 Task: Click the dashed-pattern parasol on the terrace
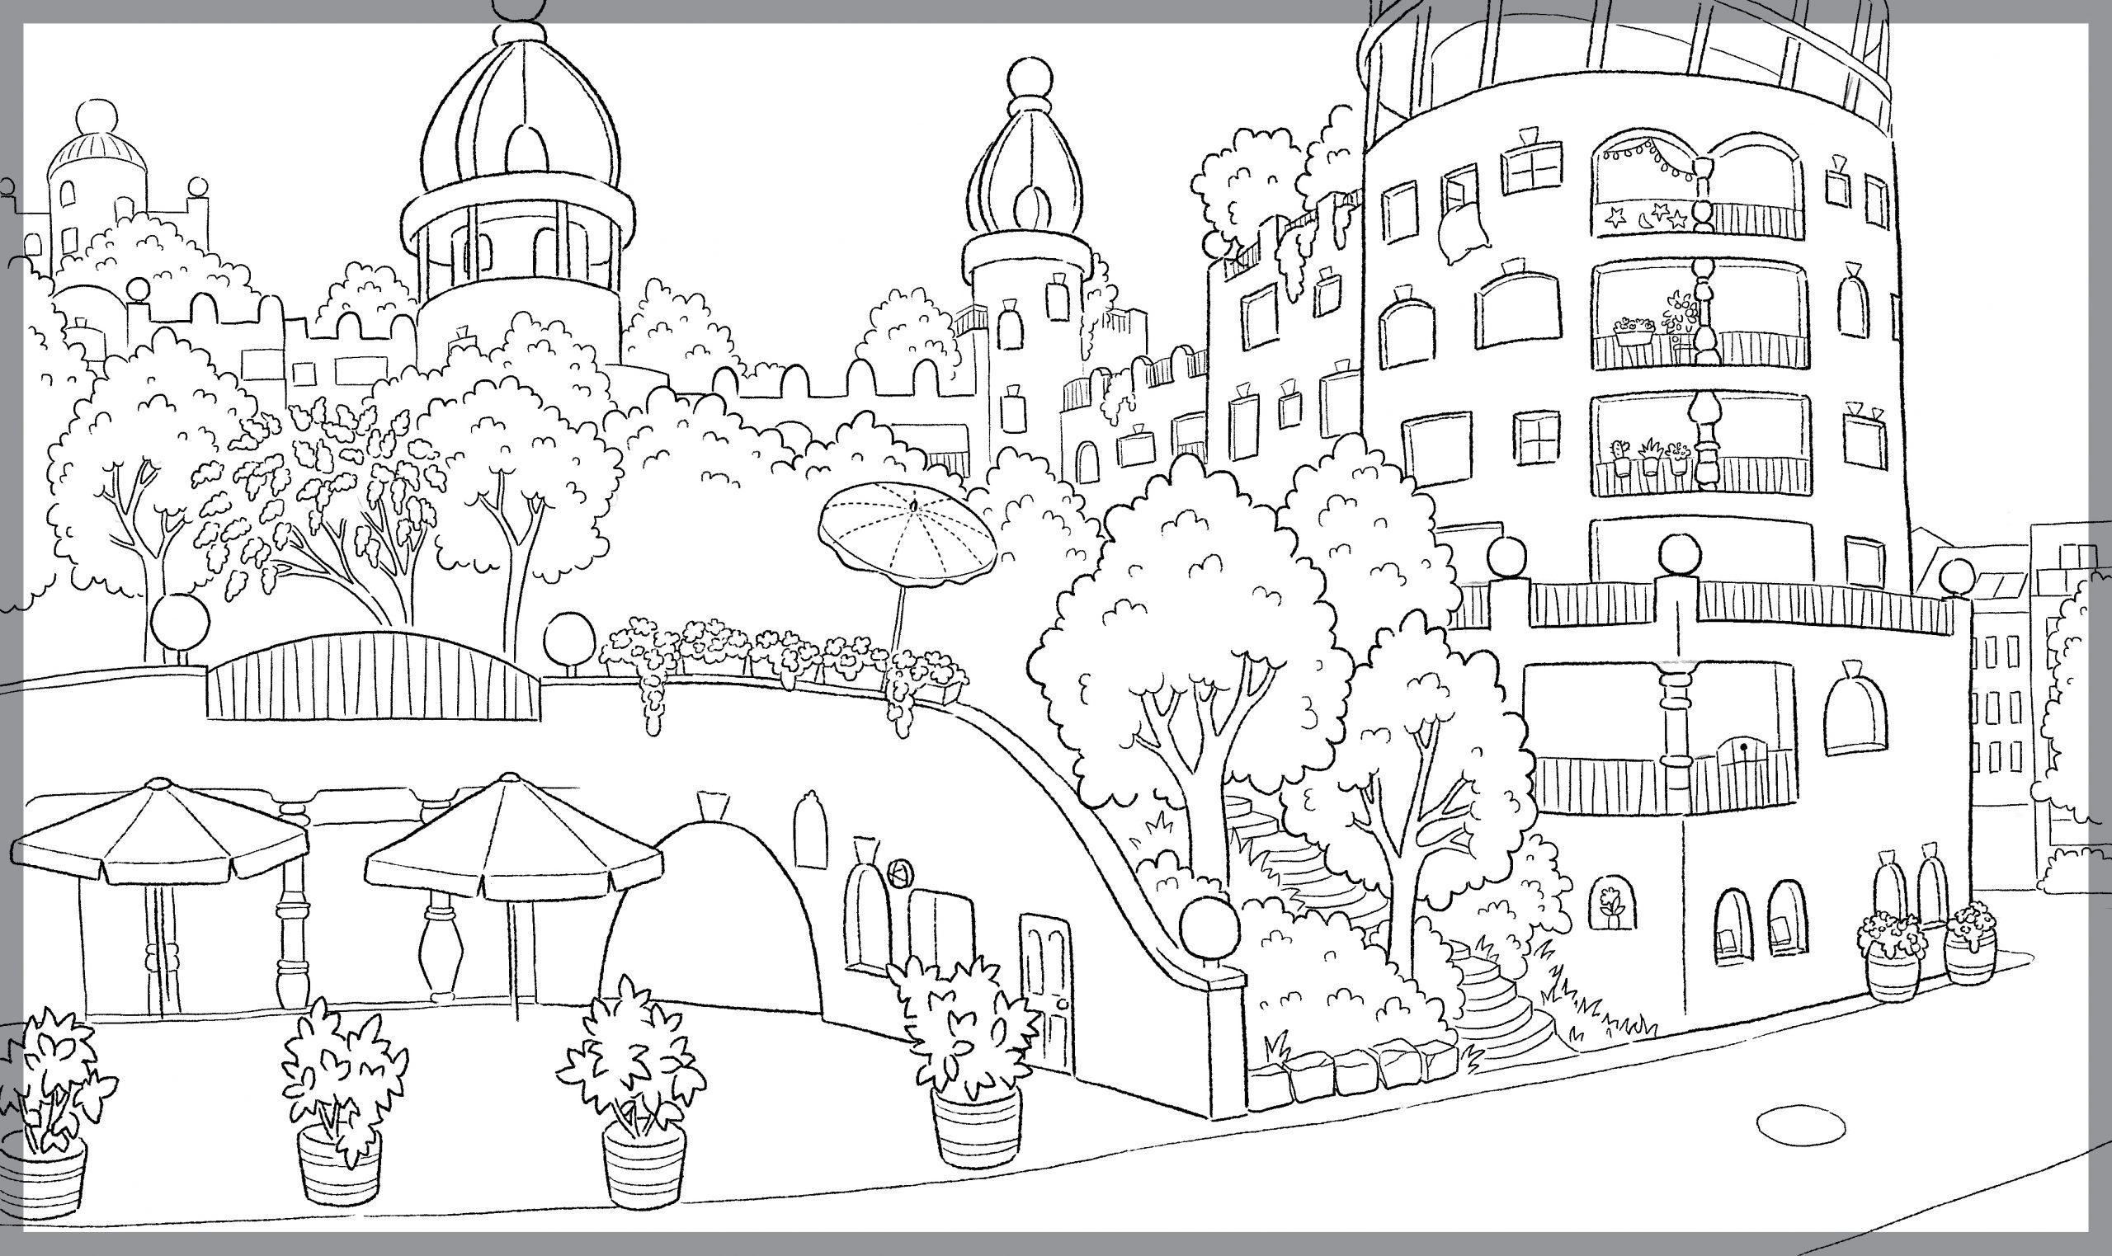pos(907,529)
